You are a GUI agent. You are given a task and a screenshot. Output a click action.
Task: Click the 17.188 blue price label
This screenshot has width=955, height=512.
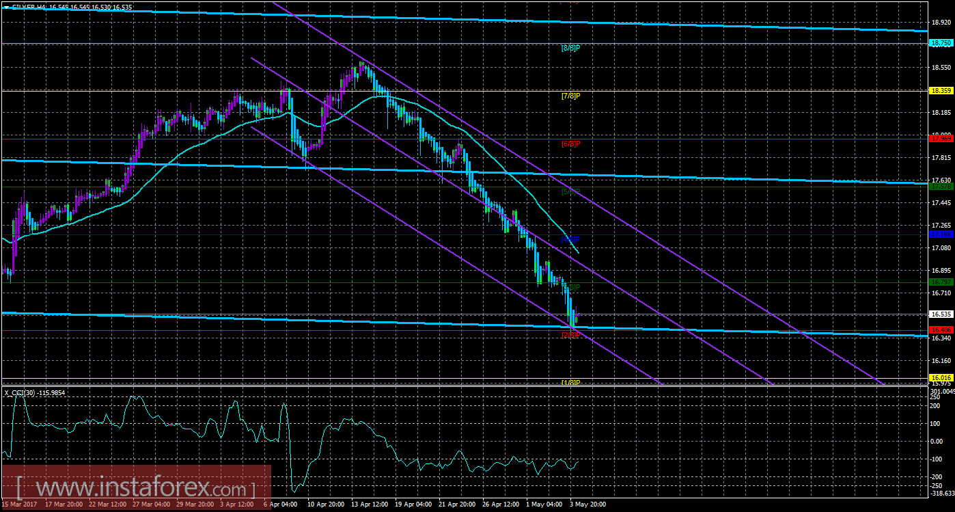click(941, 234)
